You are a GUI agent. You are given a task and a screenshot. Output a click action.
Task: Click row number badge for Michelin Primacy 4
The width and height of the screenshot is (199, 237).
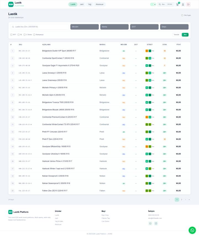click(x=12, y=88)
